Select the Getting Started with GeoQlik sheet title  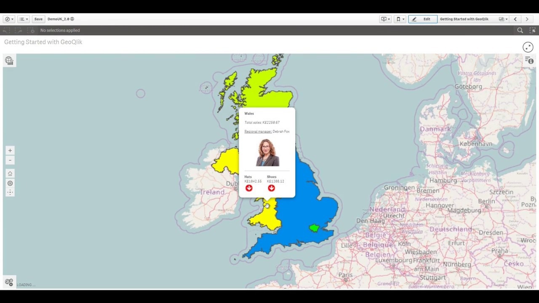pyautogui.click(x=464, y=19)
